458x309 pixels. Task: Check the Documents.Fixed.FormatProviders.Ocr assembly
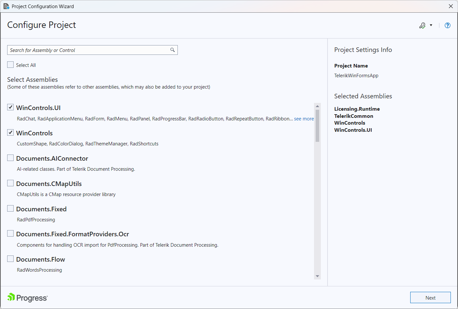(10, 233)
